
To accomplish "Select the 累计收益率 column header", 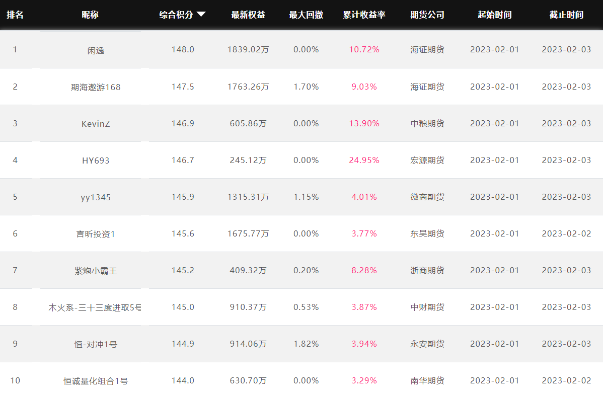I will click(x=364, y=15).
